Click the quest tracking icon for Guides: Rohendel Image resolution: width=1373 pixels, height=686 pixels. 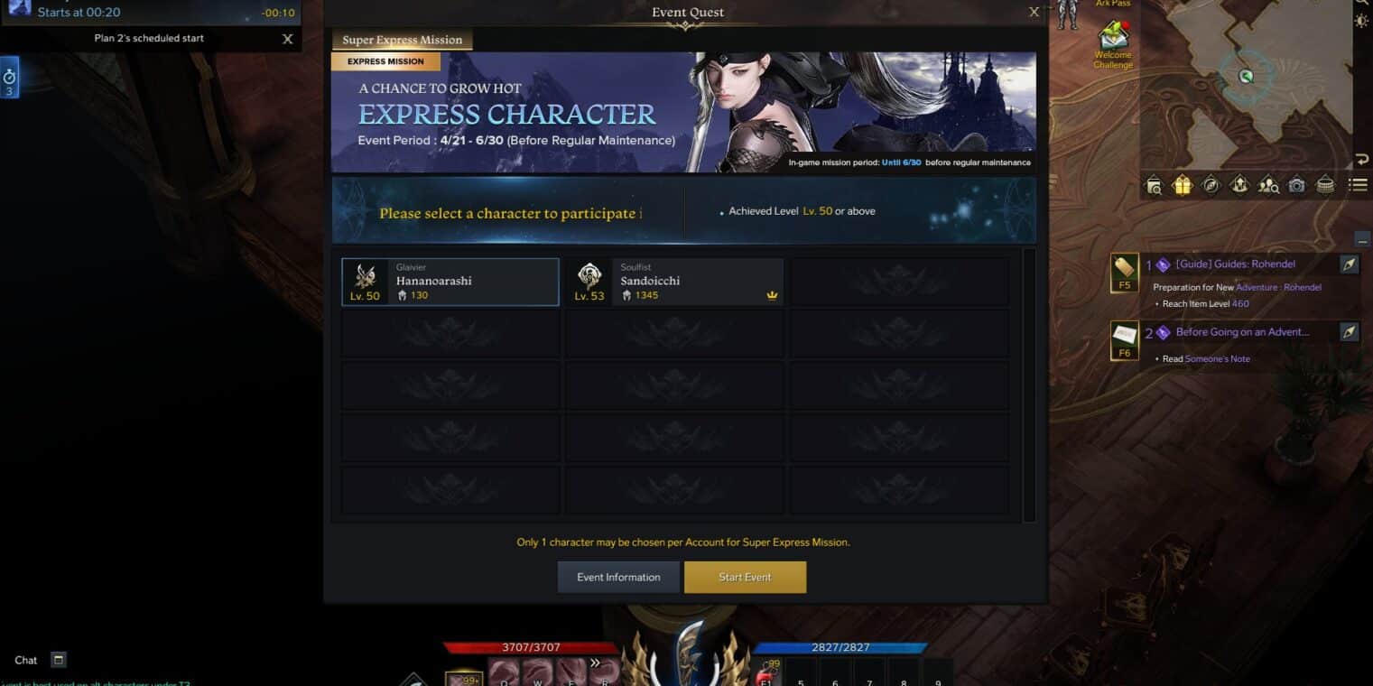click(1348, 264)
